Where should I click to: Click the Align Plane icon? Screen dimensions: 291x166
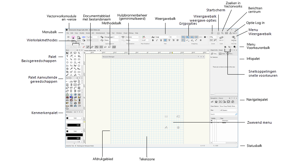coord(73,38)
